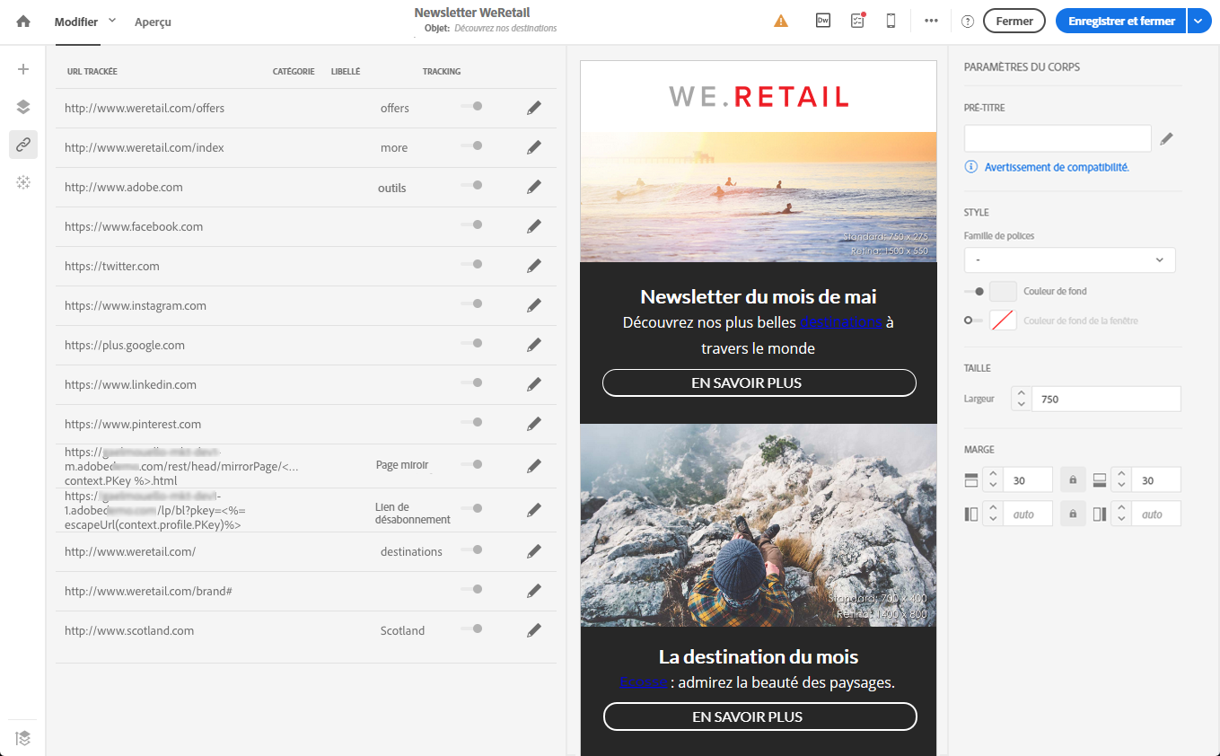Image resolution: width=1220 pixels, height=756 pixels.
Task: Toggle tracking for www.adobe.com
Action: coord(472,185)
